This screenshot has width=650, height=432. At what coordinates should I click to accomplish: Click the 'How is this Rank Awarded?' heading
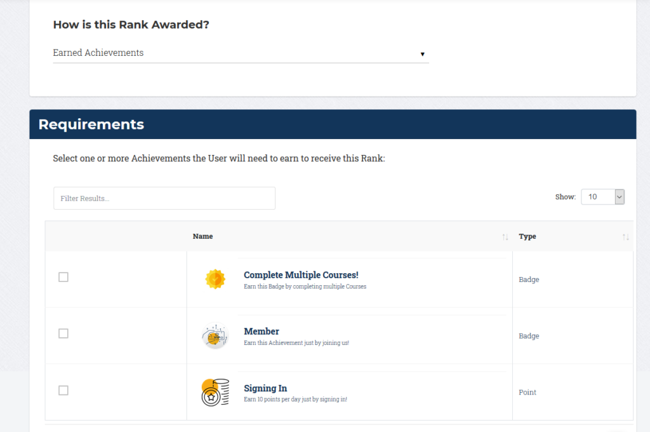click(131, 25)
